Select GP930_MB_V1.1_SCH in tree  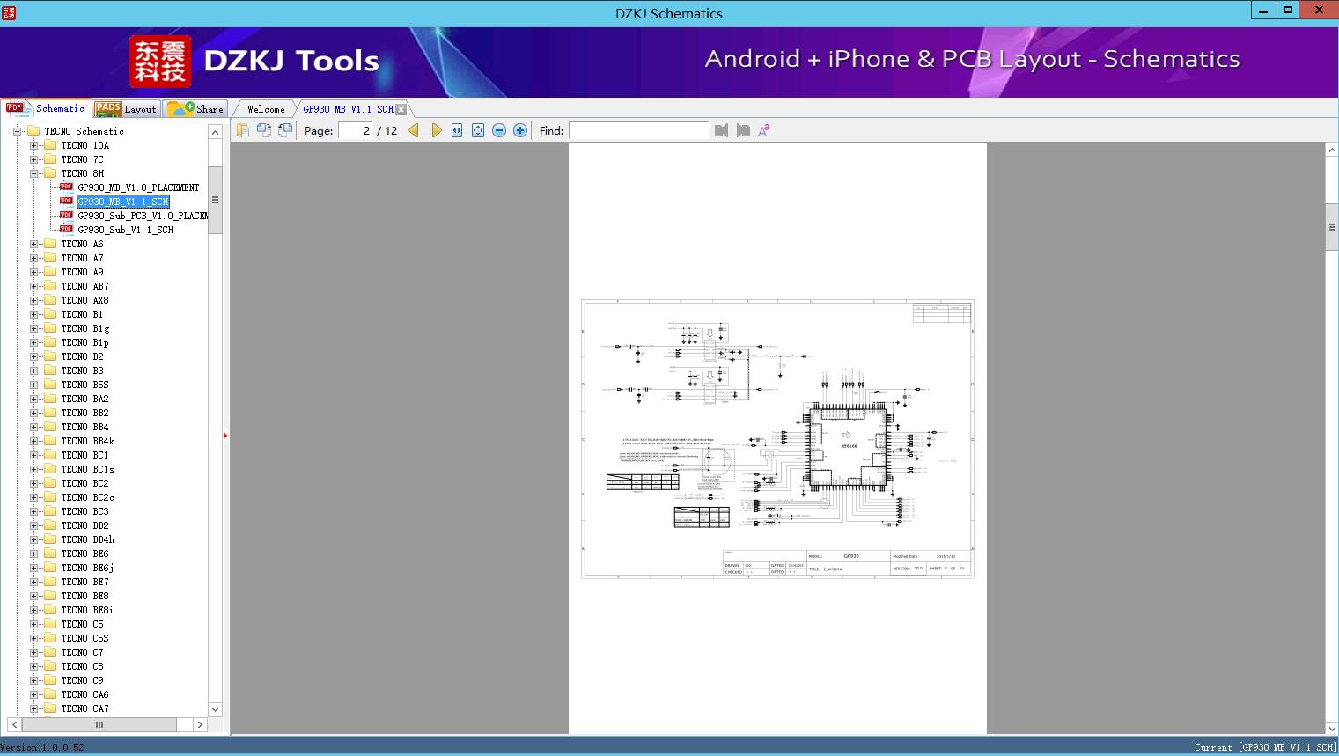[x=122, y=202]
